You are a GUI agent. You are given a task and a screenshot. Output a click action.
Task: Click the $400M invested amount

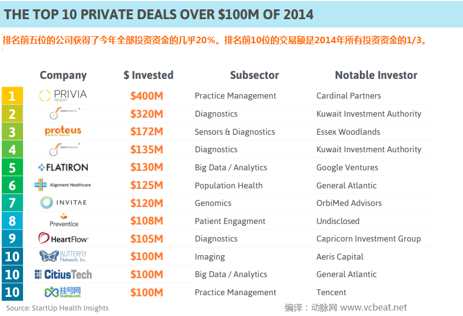[x=146, y=96]
